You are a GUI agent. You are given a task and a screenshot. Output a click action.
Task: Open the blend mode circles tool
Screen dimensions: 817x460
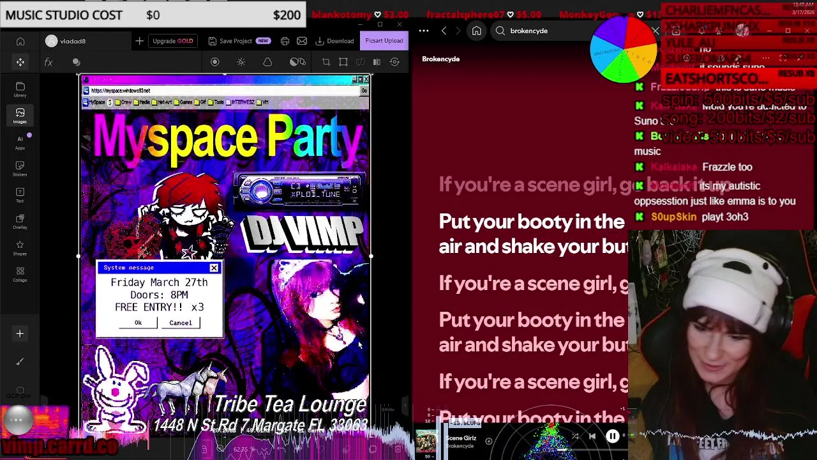pos(77,62)
